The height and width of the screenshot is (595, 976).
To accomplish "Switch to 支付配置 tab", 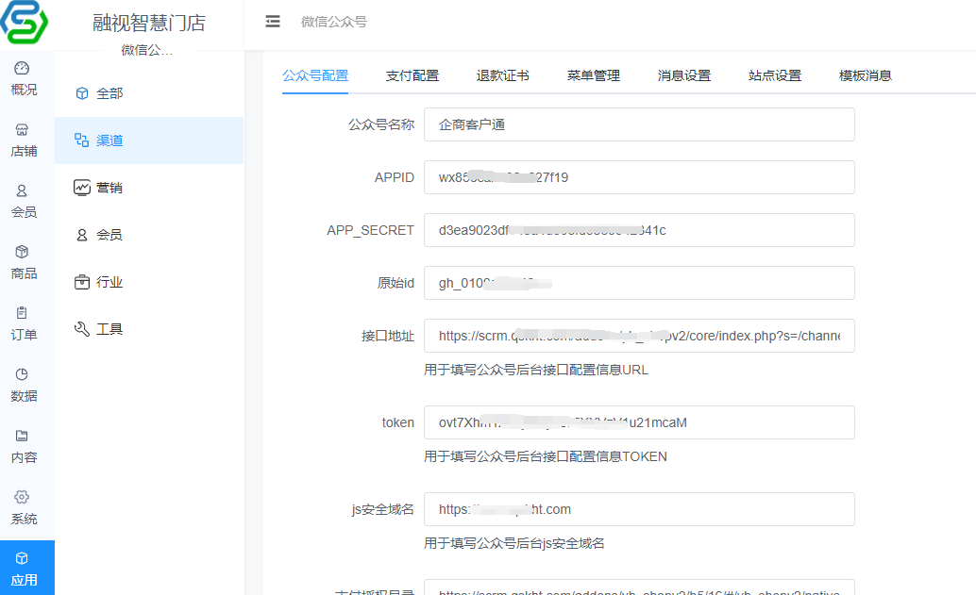I will coord(412,75).
